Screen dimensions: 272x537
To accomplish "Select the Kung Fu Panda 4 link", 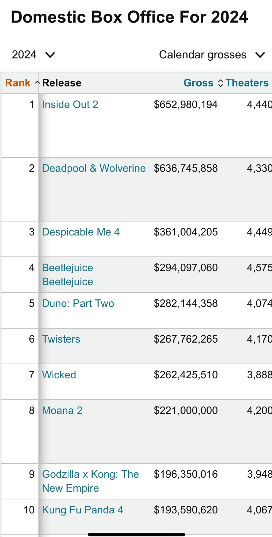I will tap(83, 510).
